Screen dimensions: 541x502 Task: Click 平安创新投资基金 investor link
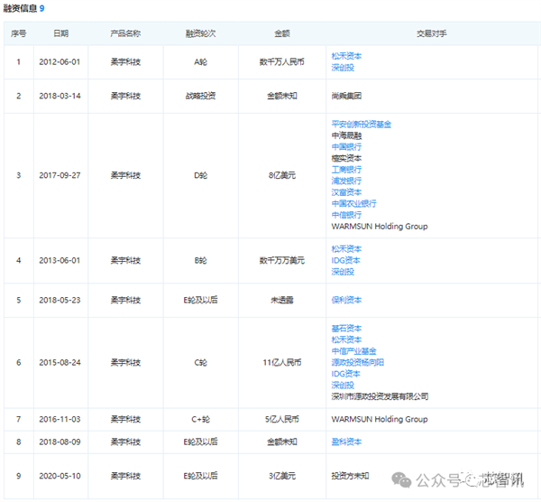362,124
